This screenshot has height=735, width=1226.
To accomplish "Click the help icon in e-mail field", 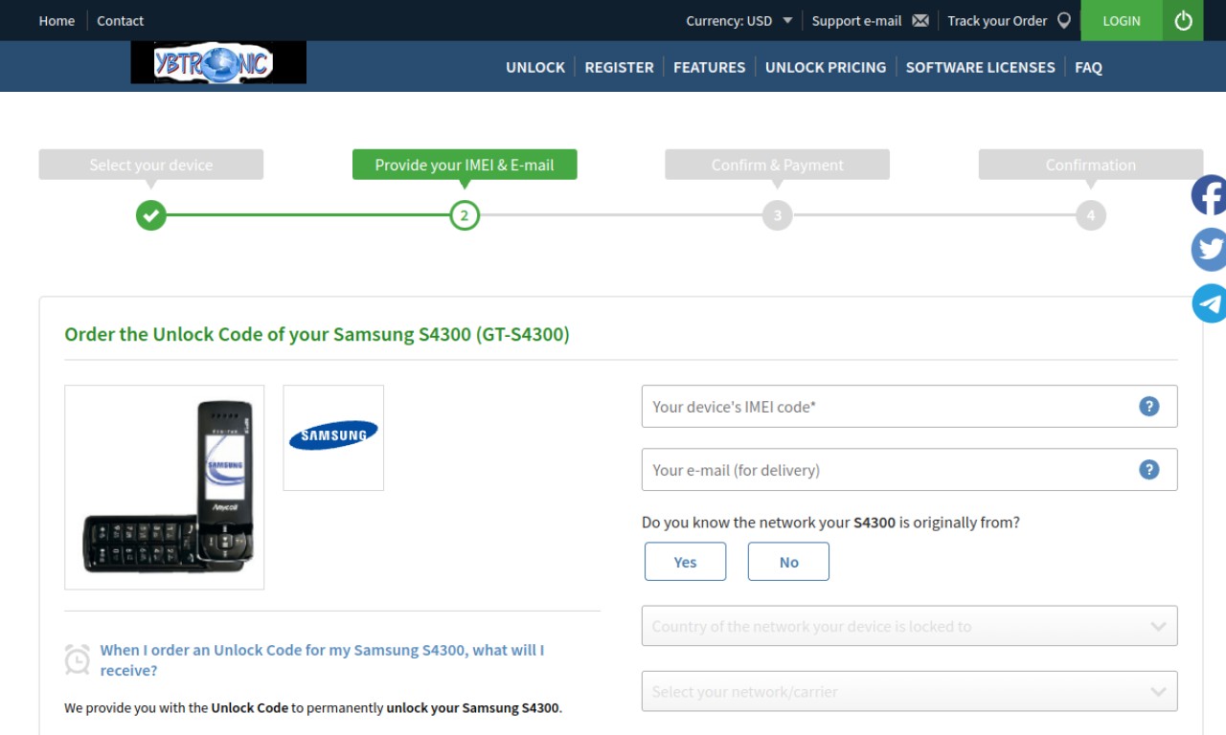I will (x=1148, y=469).
